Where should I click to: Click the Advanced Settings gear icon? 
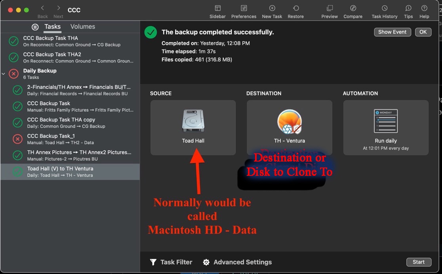(206, 262)
